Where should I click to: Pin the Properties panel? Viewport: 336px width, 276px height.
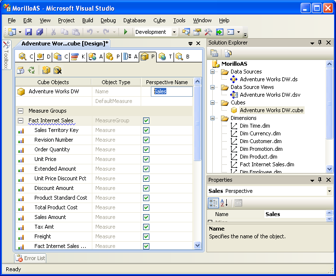tap(320, 180)
